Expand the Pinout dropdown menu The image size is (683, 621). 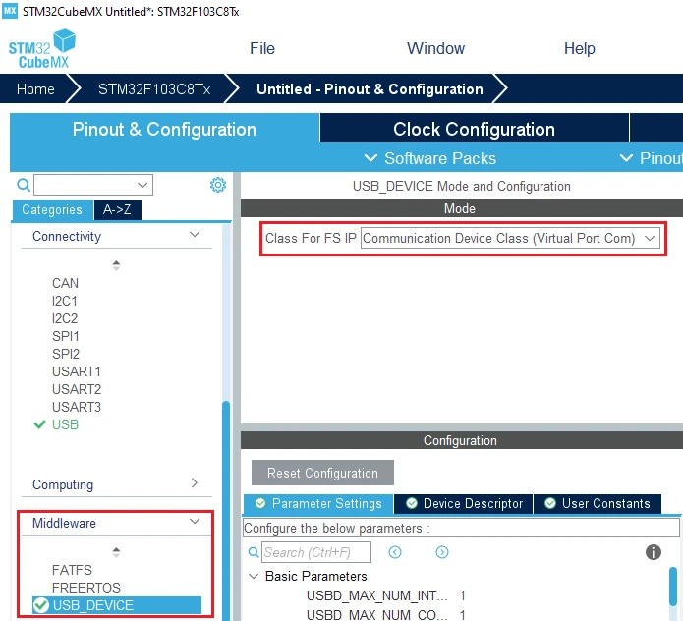point(651,158)
